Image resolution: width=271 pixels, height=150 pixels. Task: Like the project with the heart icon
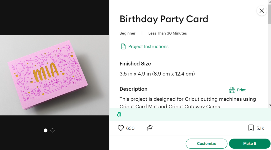121,128
